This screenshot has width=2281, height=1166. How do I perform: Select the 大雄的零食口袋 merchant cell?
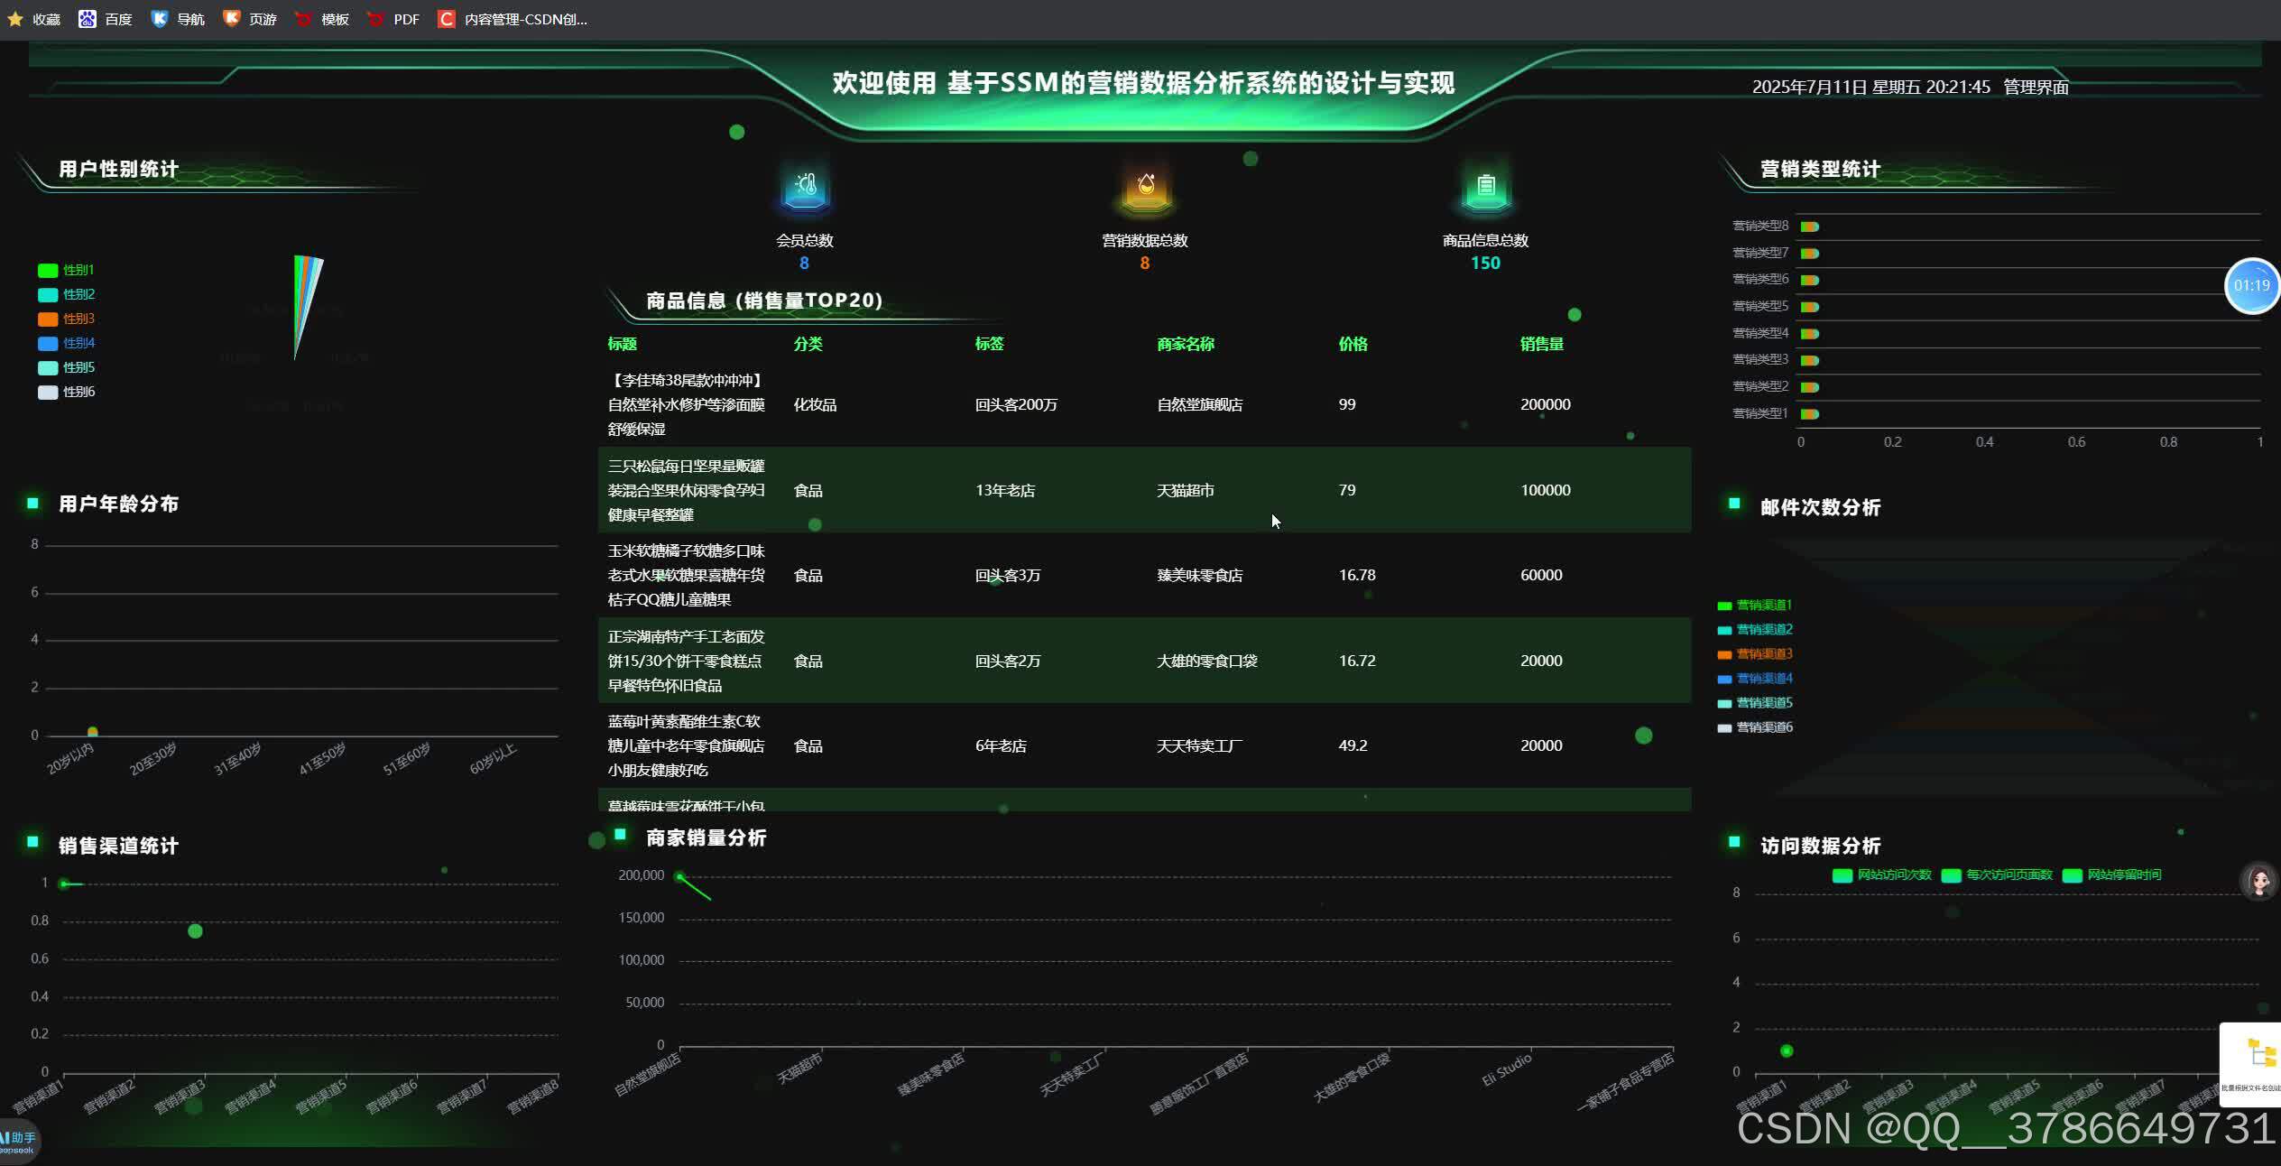click(1207, 661)
